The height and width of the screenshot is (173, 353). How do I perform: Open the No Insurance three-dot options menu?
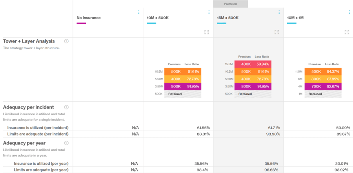[x=139, y=12]
